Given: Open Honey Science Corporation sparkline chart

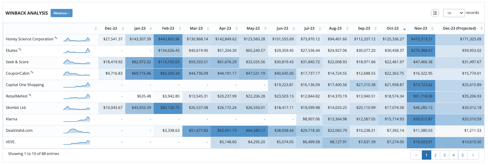Looking at the screenshot, I should (x=77, y=39).
